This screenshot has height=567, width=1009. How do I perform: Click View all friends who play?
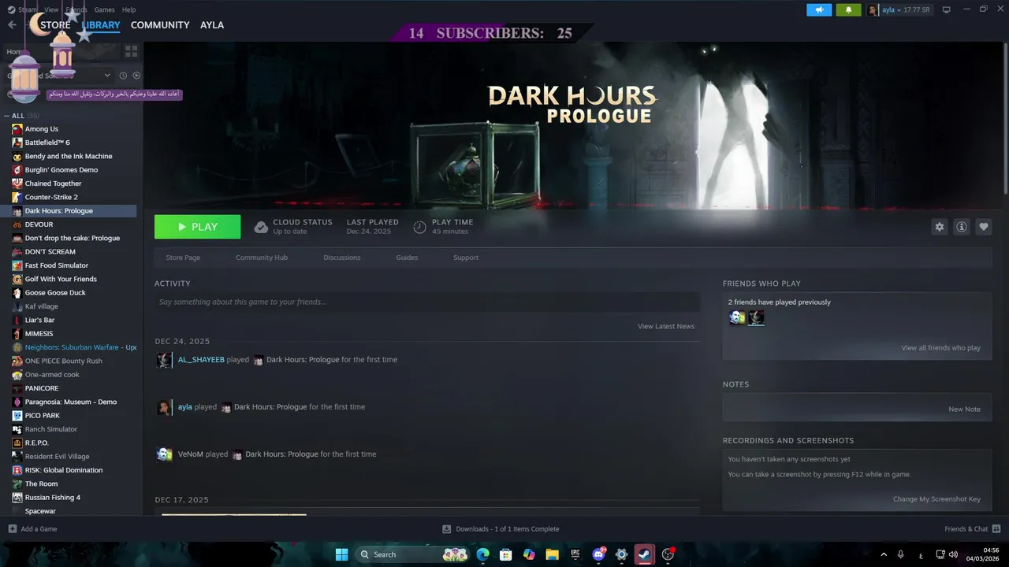[x=941, y=347]
